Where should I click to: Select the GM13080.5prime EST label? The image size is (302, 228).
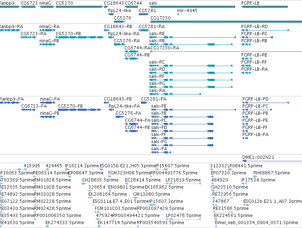152,194
